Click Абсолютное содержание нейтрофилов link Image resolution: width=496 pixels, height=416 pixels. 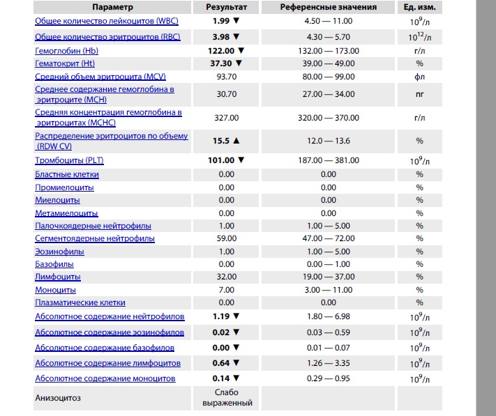[110, 316]
